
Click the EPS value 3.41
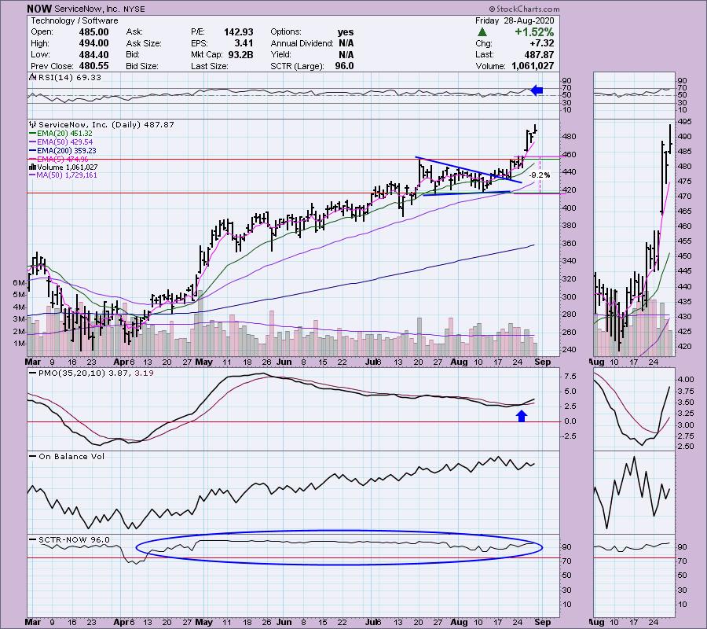tap(244, 43)
